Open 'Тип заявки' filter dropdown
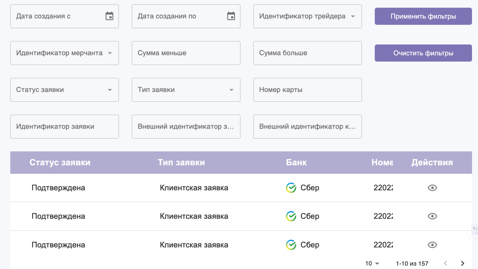 coord(231,90)
